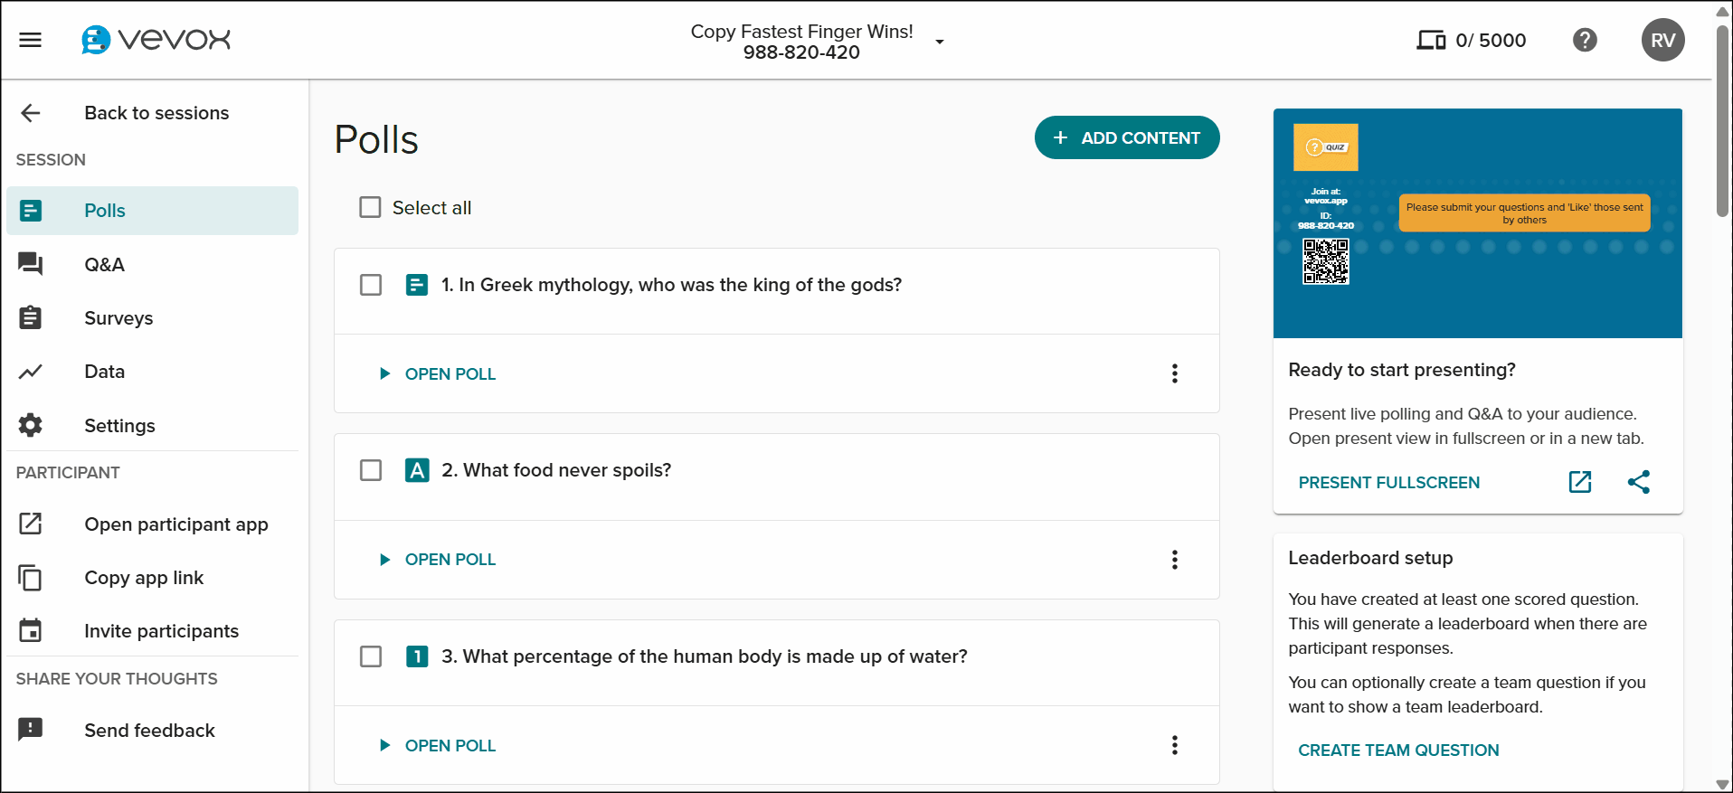The height and width of the screenshot is (793, 1733).
Task: Open the RV user avatar menu
Action: 1662,40
